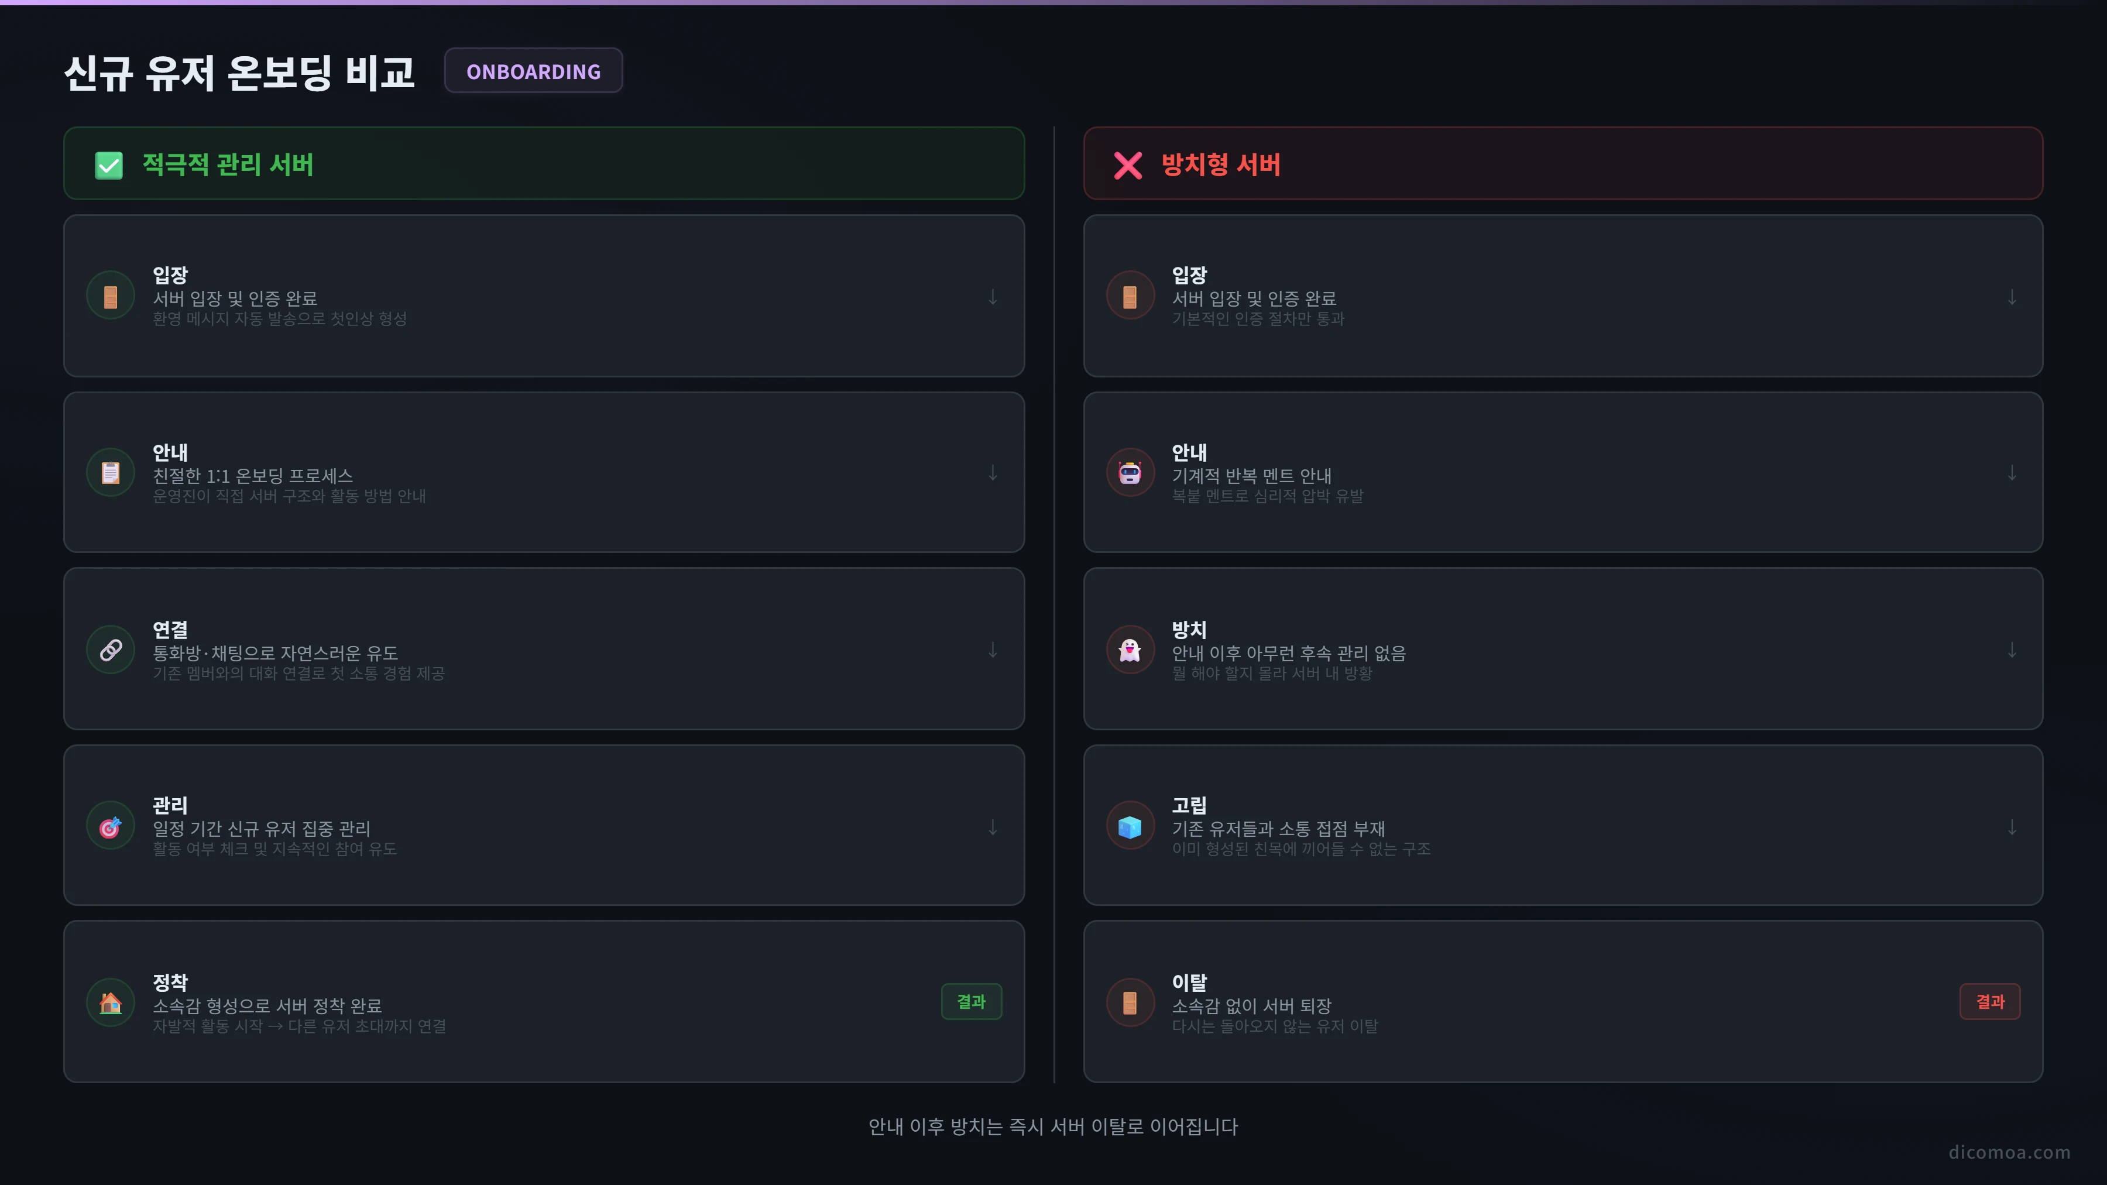Expand the down arrow on 친절한 1:1 온보딩 card
This screenshot has height=1185, width=2107.
pos(992,473)
